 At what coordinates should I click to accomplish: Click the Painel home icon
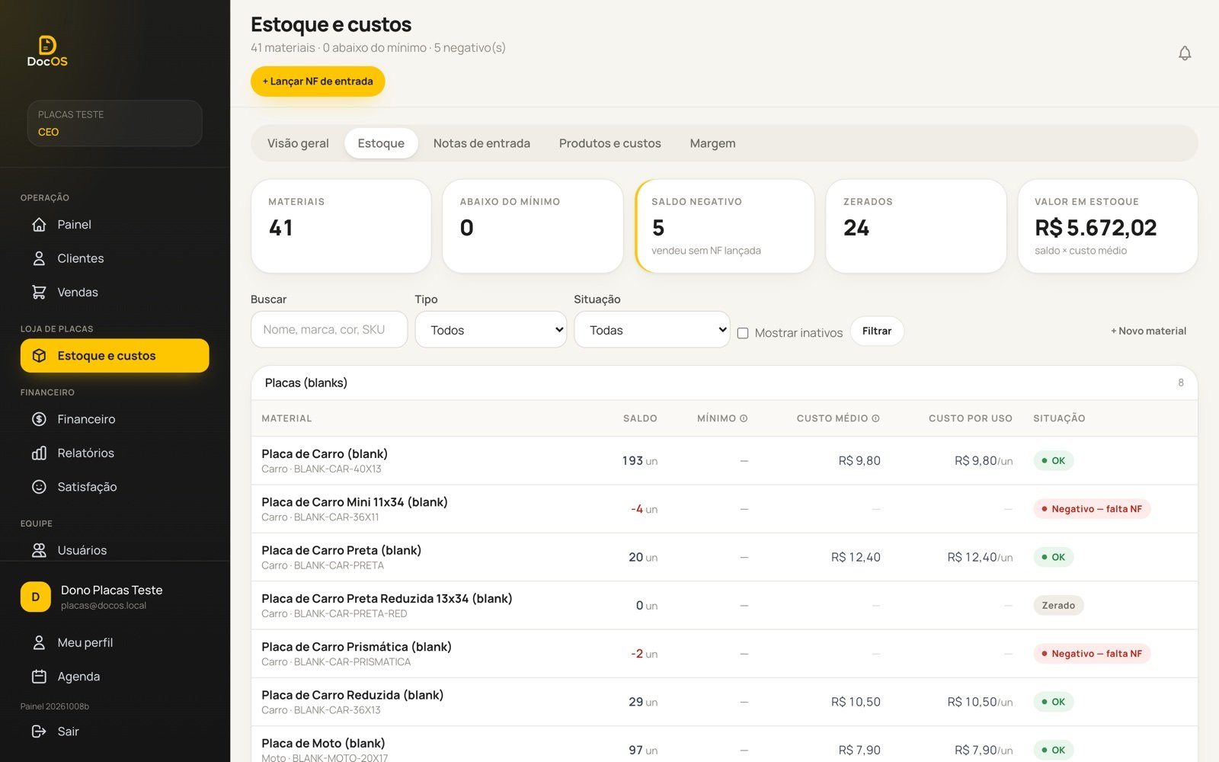[x=39, y=225]
